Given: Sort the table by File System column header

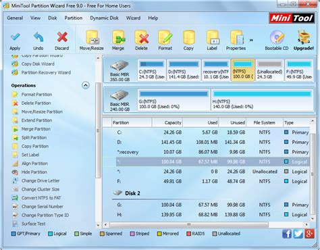Looking at the screenshot, I should tap(265, 123).
